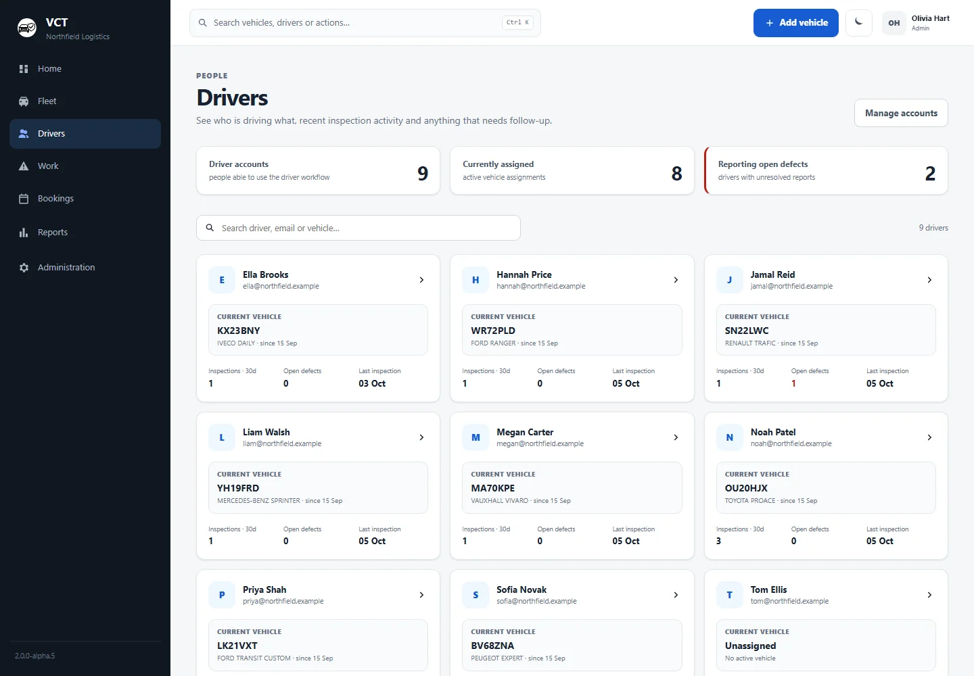Click the Work warning triangle icon

click(24, 166)
